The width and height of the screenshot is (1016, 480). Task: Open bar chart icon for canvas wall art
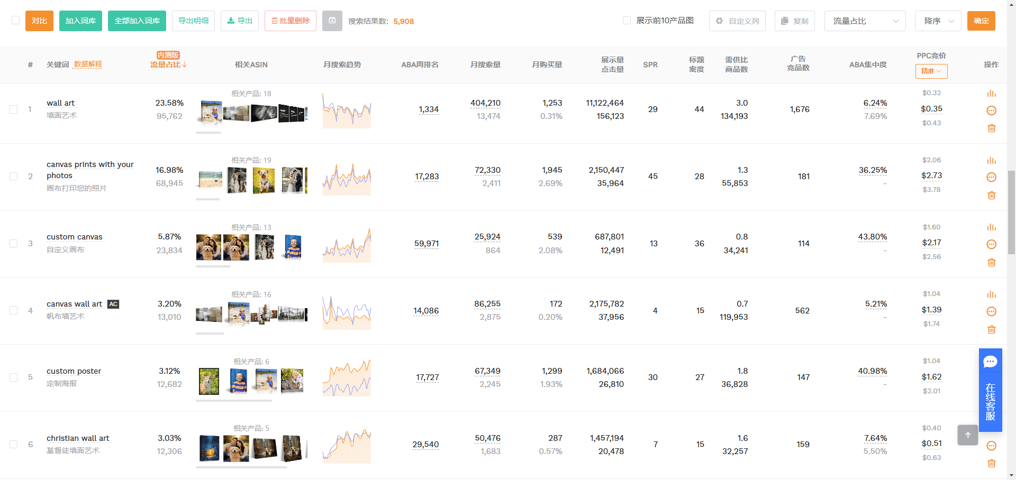click(x=991, y=294)
